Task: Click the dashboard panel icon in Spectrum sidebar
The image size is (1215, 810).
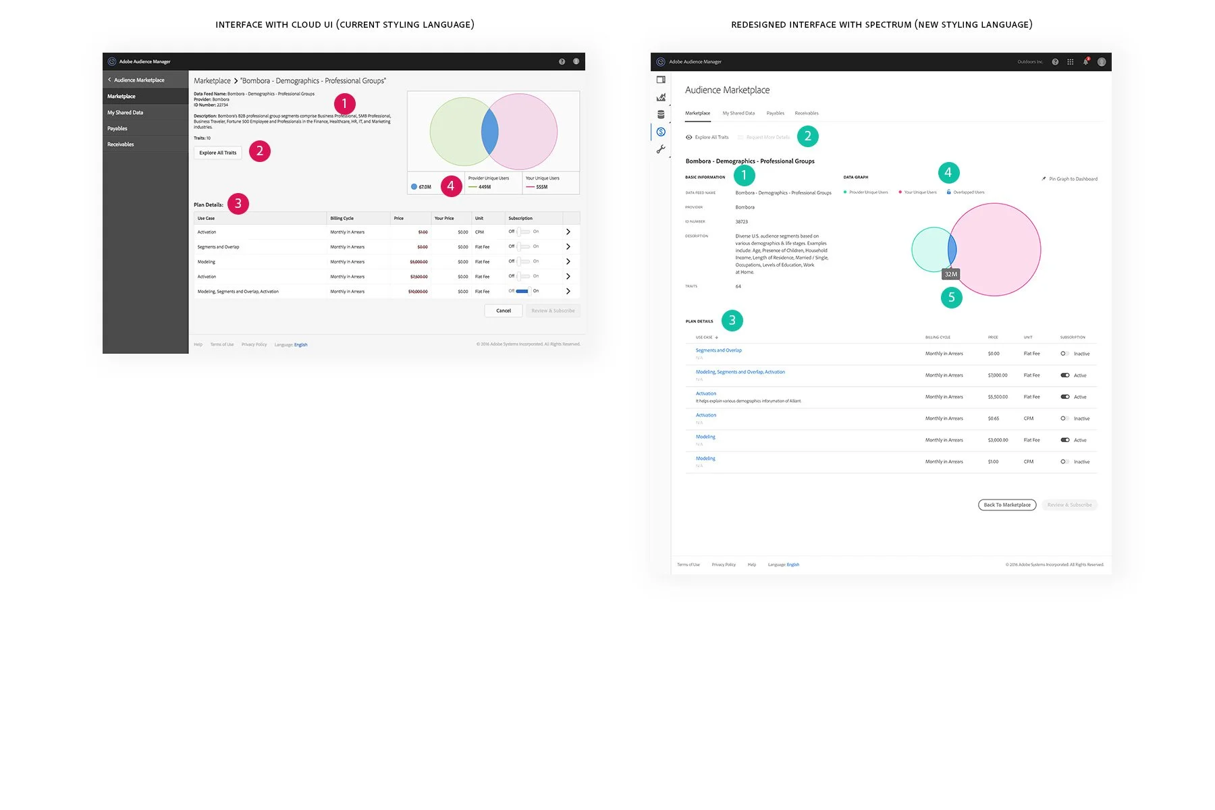Action: (661, 80)
